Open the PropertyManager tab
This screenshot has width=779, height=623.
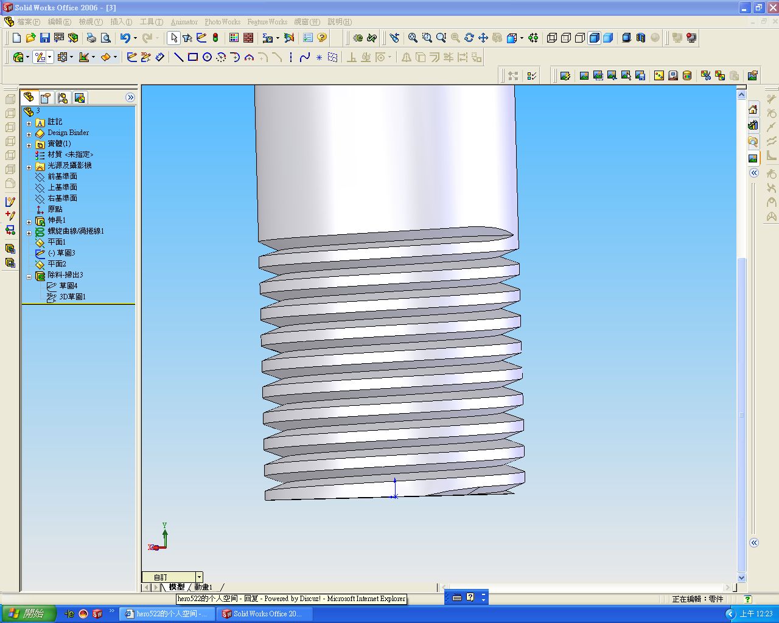pos(46,97)
